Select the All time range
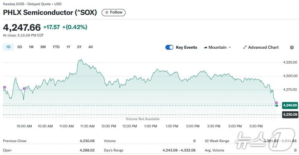This screenshot has width=299, height=155. coord(91,47)
